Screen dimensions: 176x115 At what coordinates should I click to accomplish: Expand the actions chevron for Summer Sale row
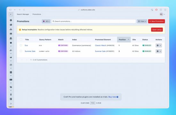(160, 51)
